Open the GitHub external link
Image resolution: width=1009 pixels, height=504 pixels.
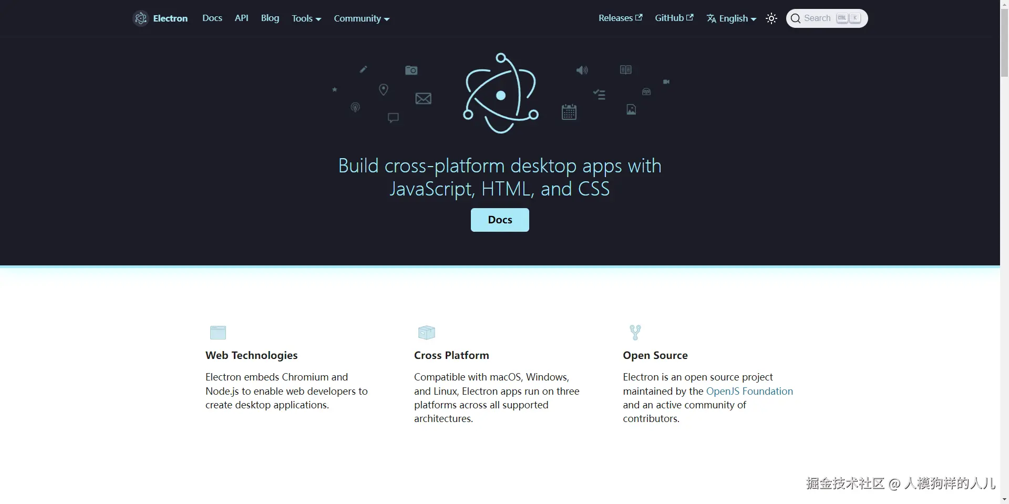pos(674,18)
